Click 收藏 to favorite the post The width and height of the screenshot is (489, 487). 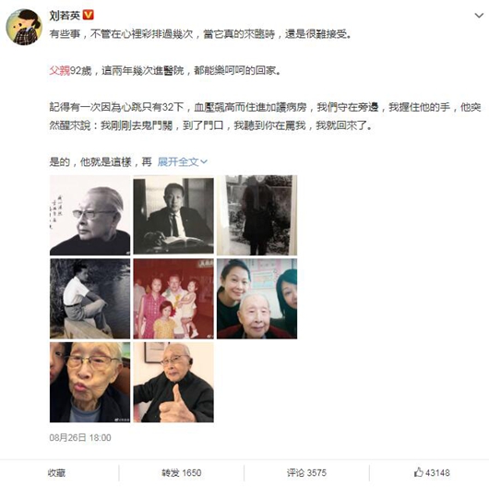[56, 473]
